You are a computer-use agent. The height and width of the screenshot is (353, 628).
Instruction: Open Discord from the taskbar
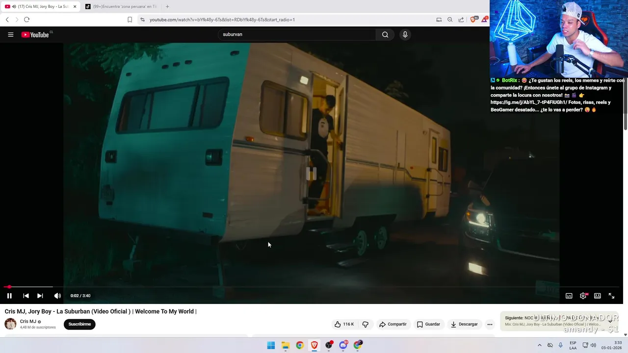click(343, 345)
